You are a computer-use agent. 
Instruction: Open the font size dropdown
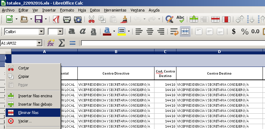point(60,32)
